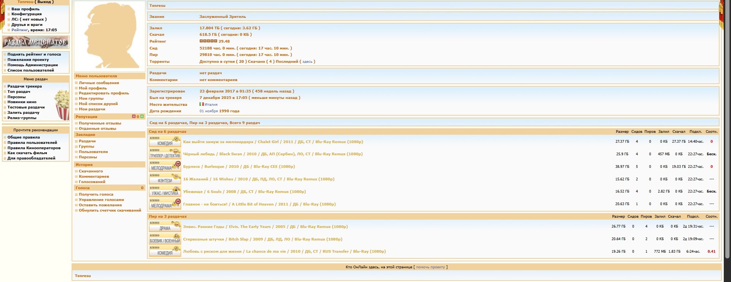Open Поднять рейтинг и голоса

click(34, 54)
